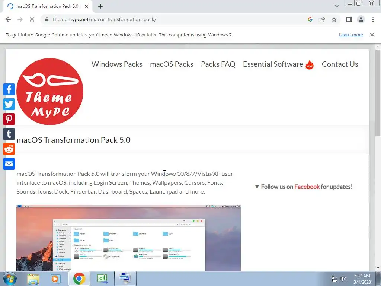View site info via padlock icon
This screenshot has height=286, width=381.
[47, 19]
